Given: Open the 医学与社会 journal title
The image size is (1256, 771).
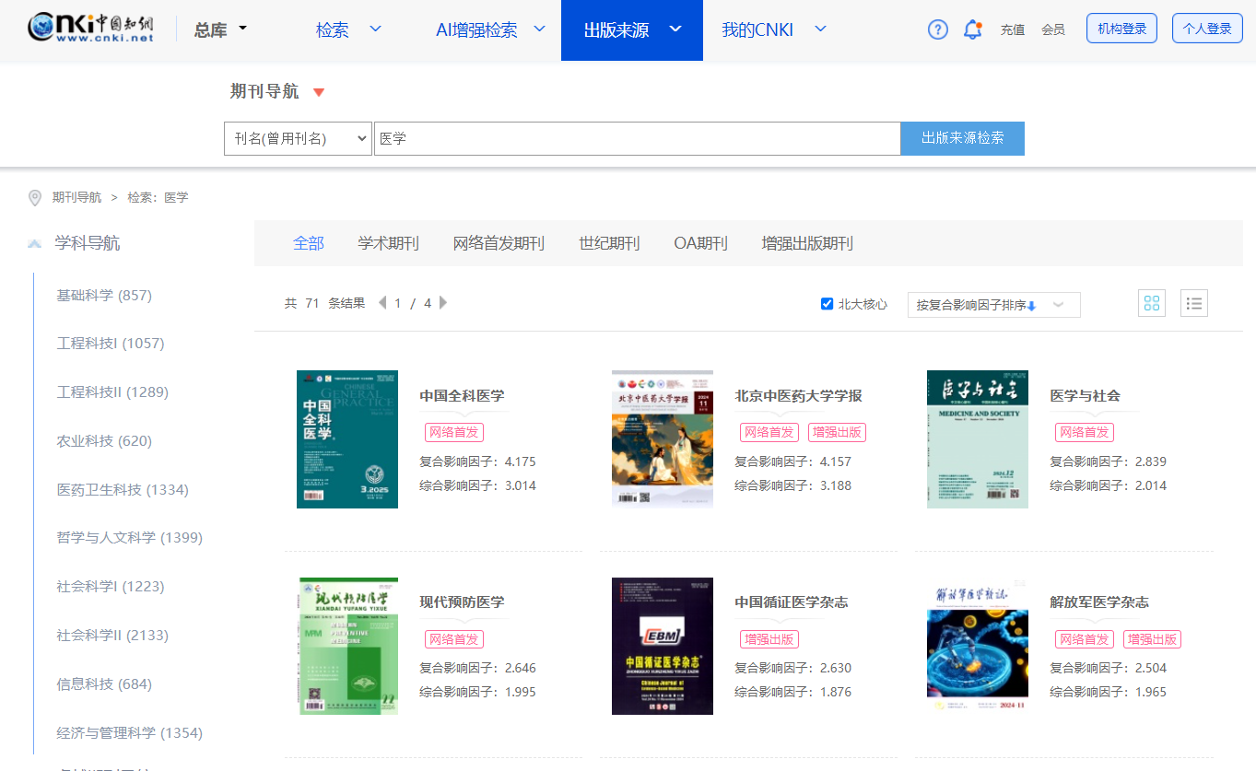Looking at the screenshot, I should [x=1085, y=396].
